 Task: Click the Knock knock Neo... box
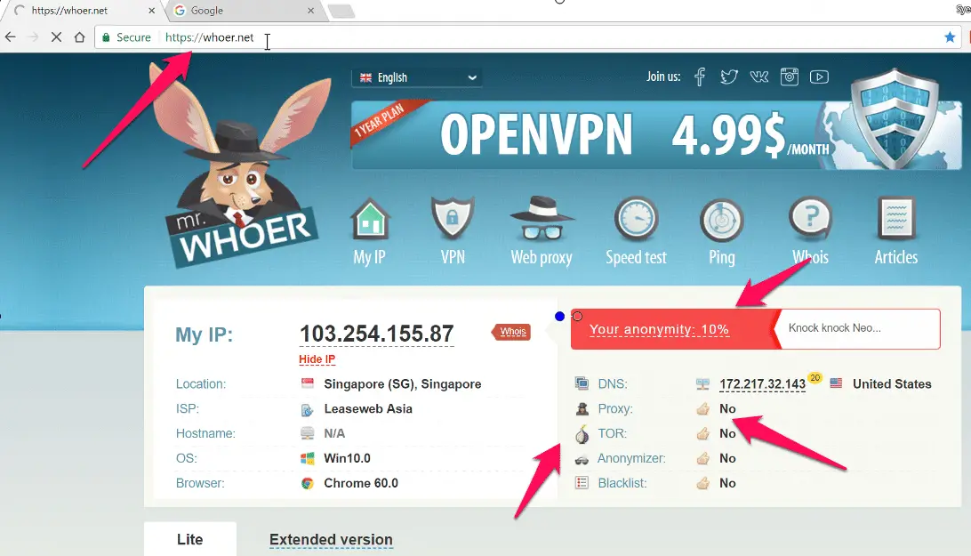[x=860, y=328]
